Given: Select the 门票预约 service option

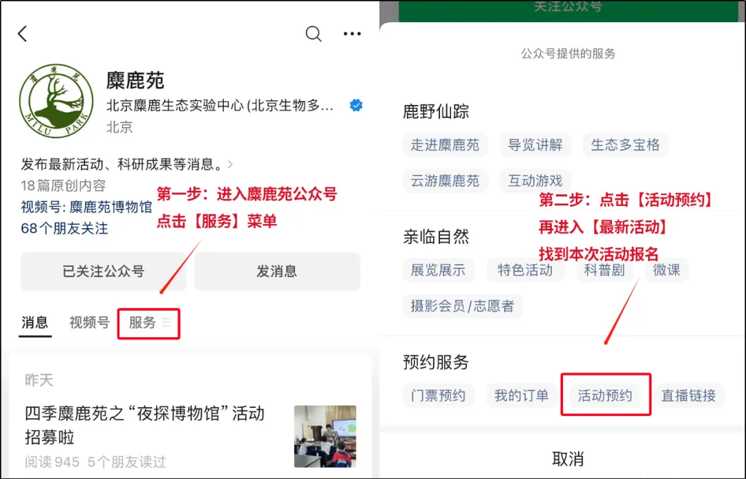Looking at the screenshot, I should click(438, 395).
